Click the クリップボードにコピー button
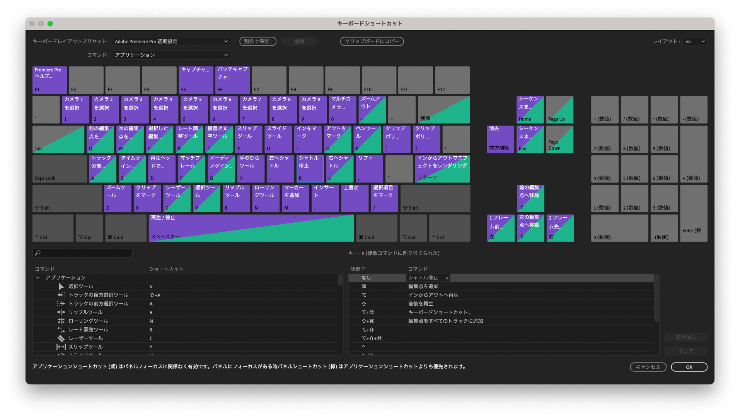 [x=372, y=41]
